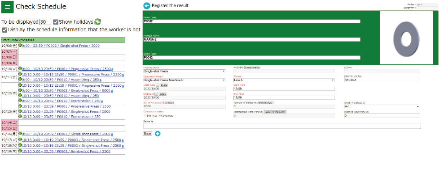Viewport: 439px width, 169px height.
Task: Click the Internal Lot No. field
Action: 382,80
